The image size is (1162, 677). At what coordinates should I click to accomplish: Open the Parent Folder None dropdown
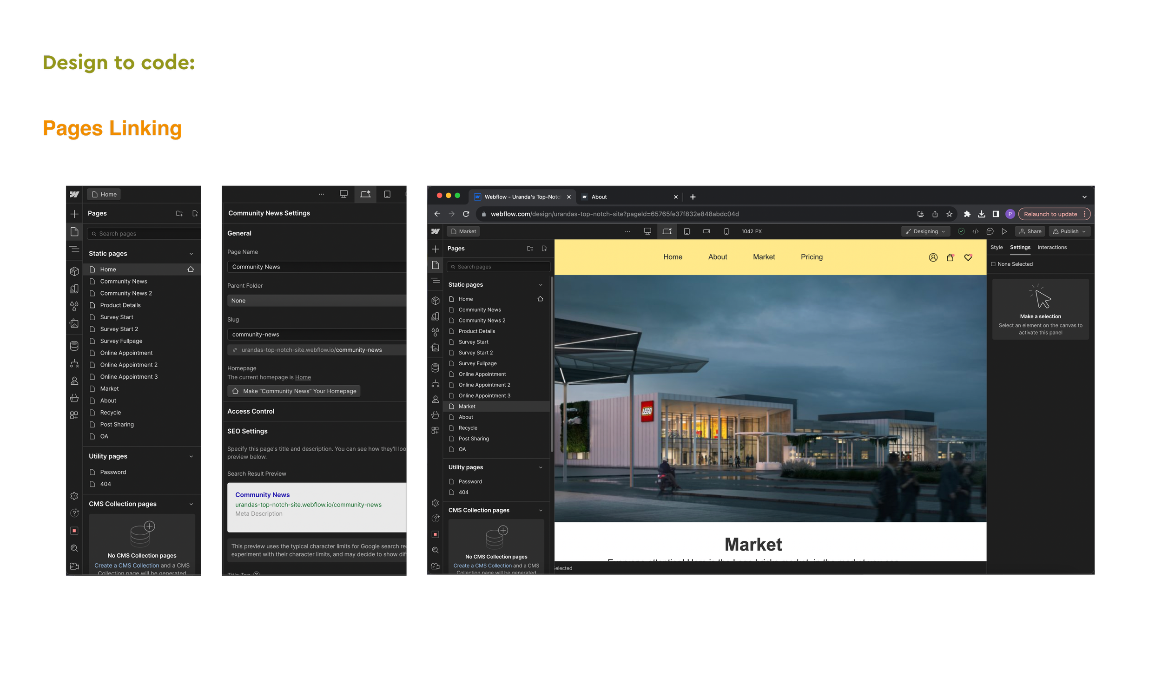coord(317,301)
